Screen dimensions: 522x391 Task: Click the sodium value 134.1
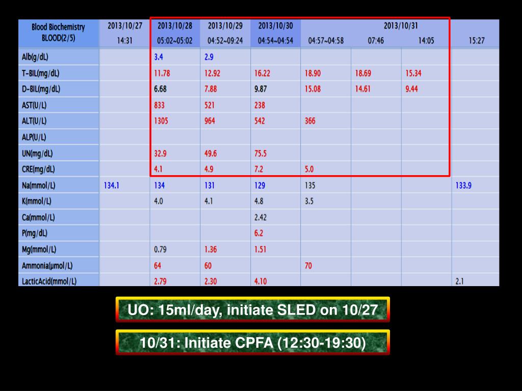click(111, 185)
